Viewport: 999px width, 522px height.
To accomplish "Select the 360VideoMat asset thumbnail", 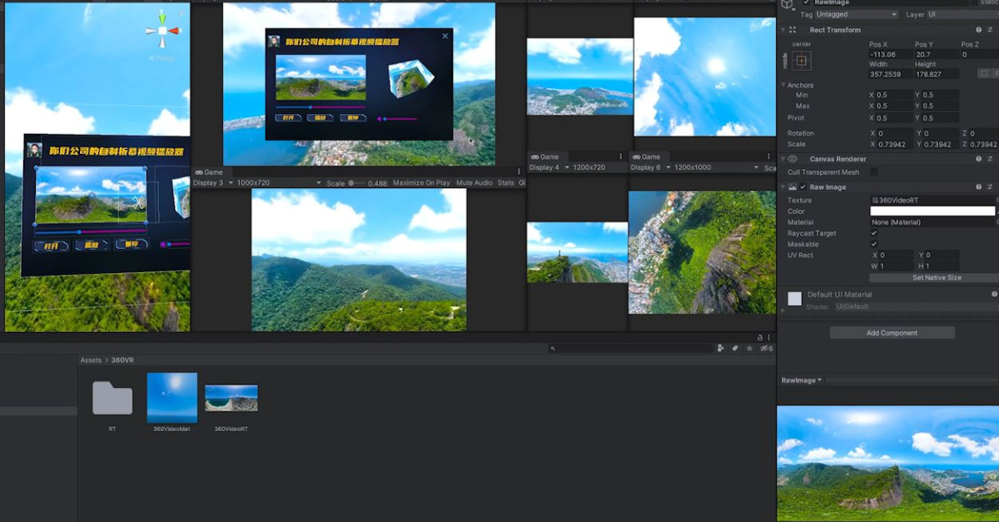I will [x=172, y=398].
